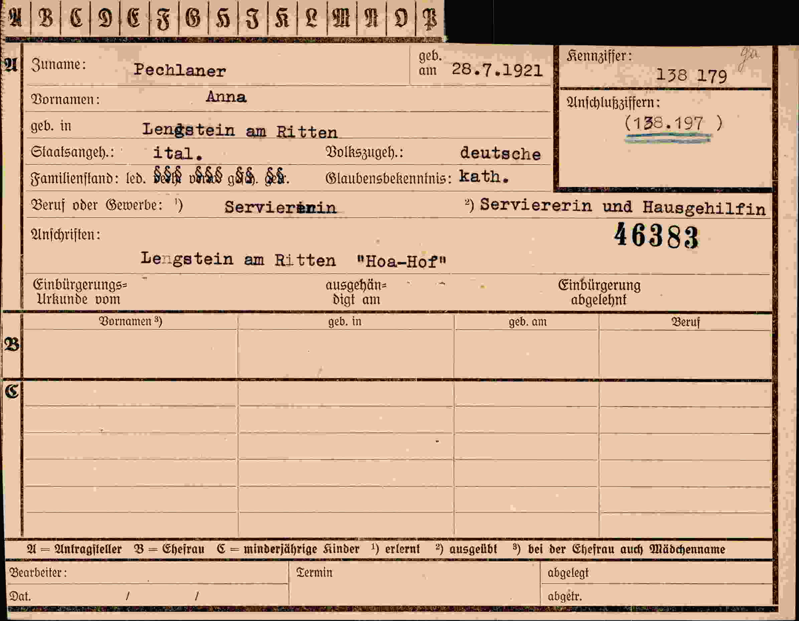799x621 pixels.
Task: Click the 'Familienstand:' label
Action: point(74,179)
